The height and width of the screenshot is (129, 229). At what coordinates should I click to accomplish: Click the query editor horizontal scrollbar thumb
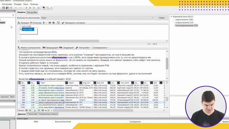(59, 41)
